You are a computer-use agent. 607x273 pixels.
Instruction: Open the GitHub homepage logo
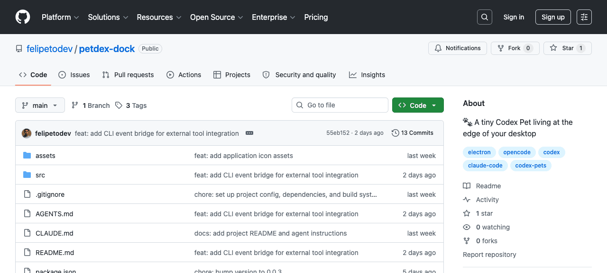pyautogui.click(x=23, y=17)
